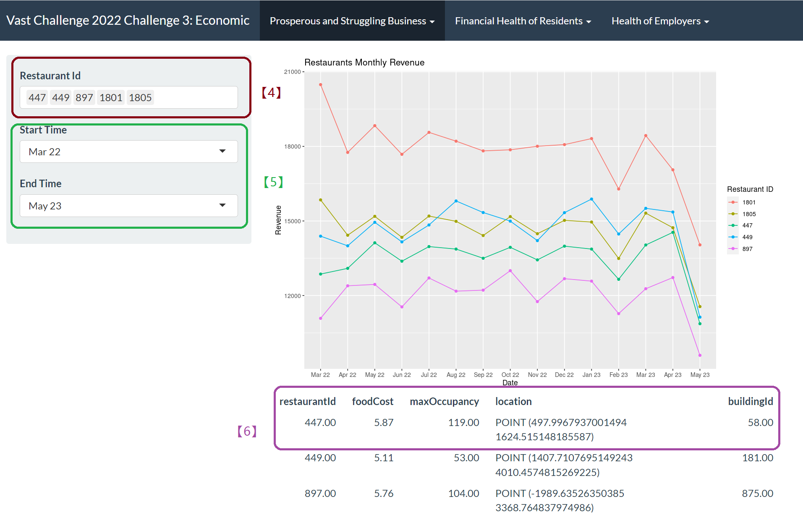Click the restaurantId column header
Image resolution: width=803 pixels, height=515 pixels.
click(x=307, y=402)
